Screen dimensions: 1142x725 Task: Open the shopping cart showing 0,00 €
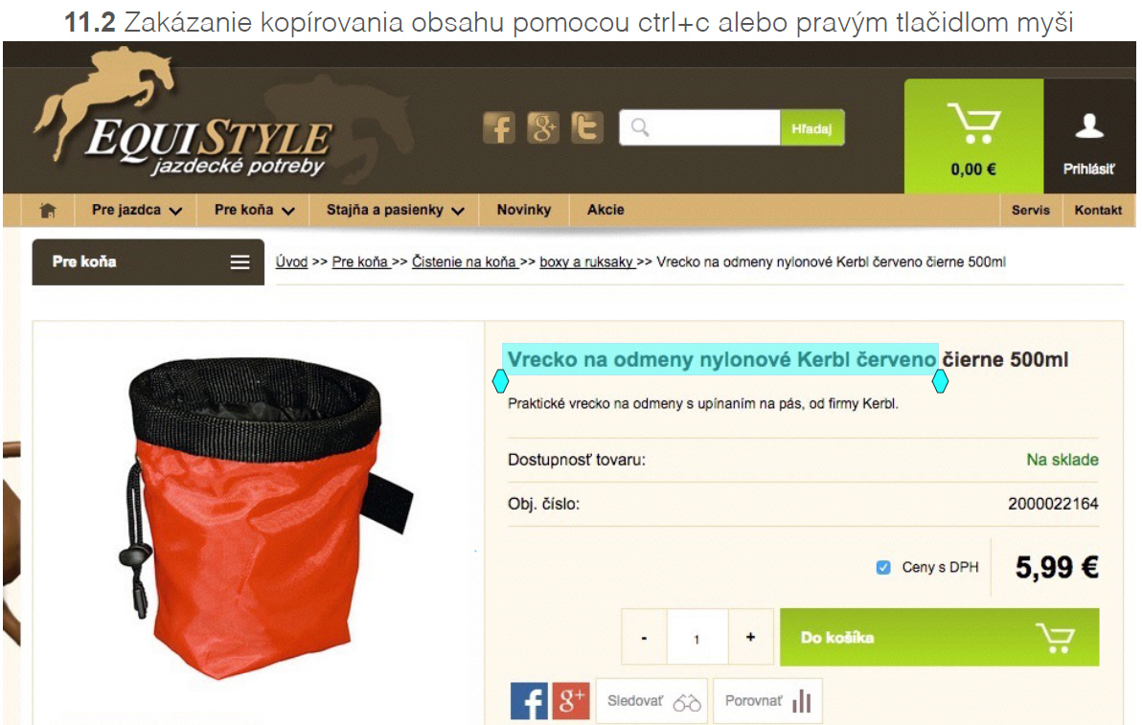tap(973, 136)
